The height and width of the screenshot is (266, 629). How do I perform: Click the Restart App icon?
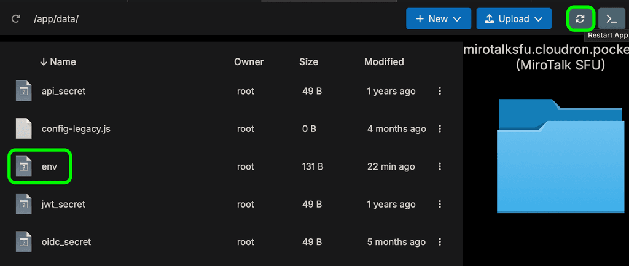[580, 18]
